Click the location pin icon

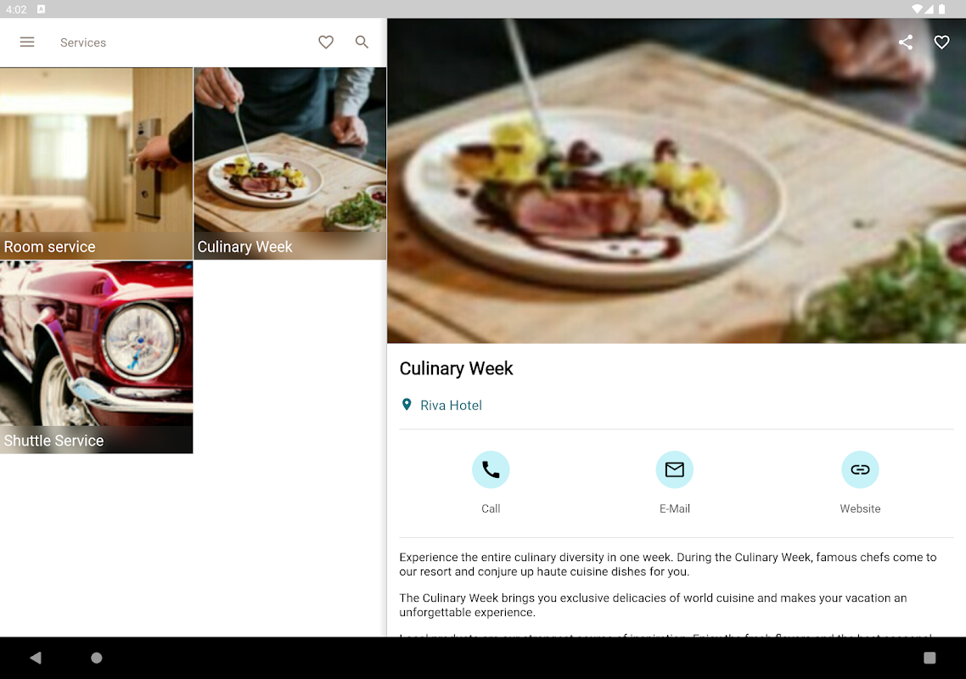[407, 405]
